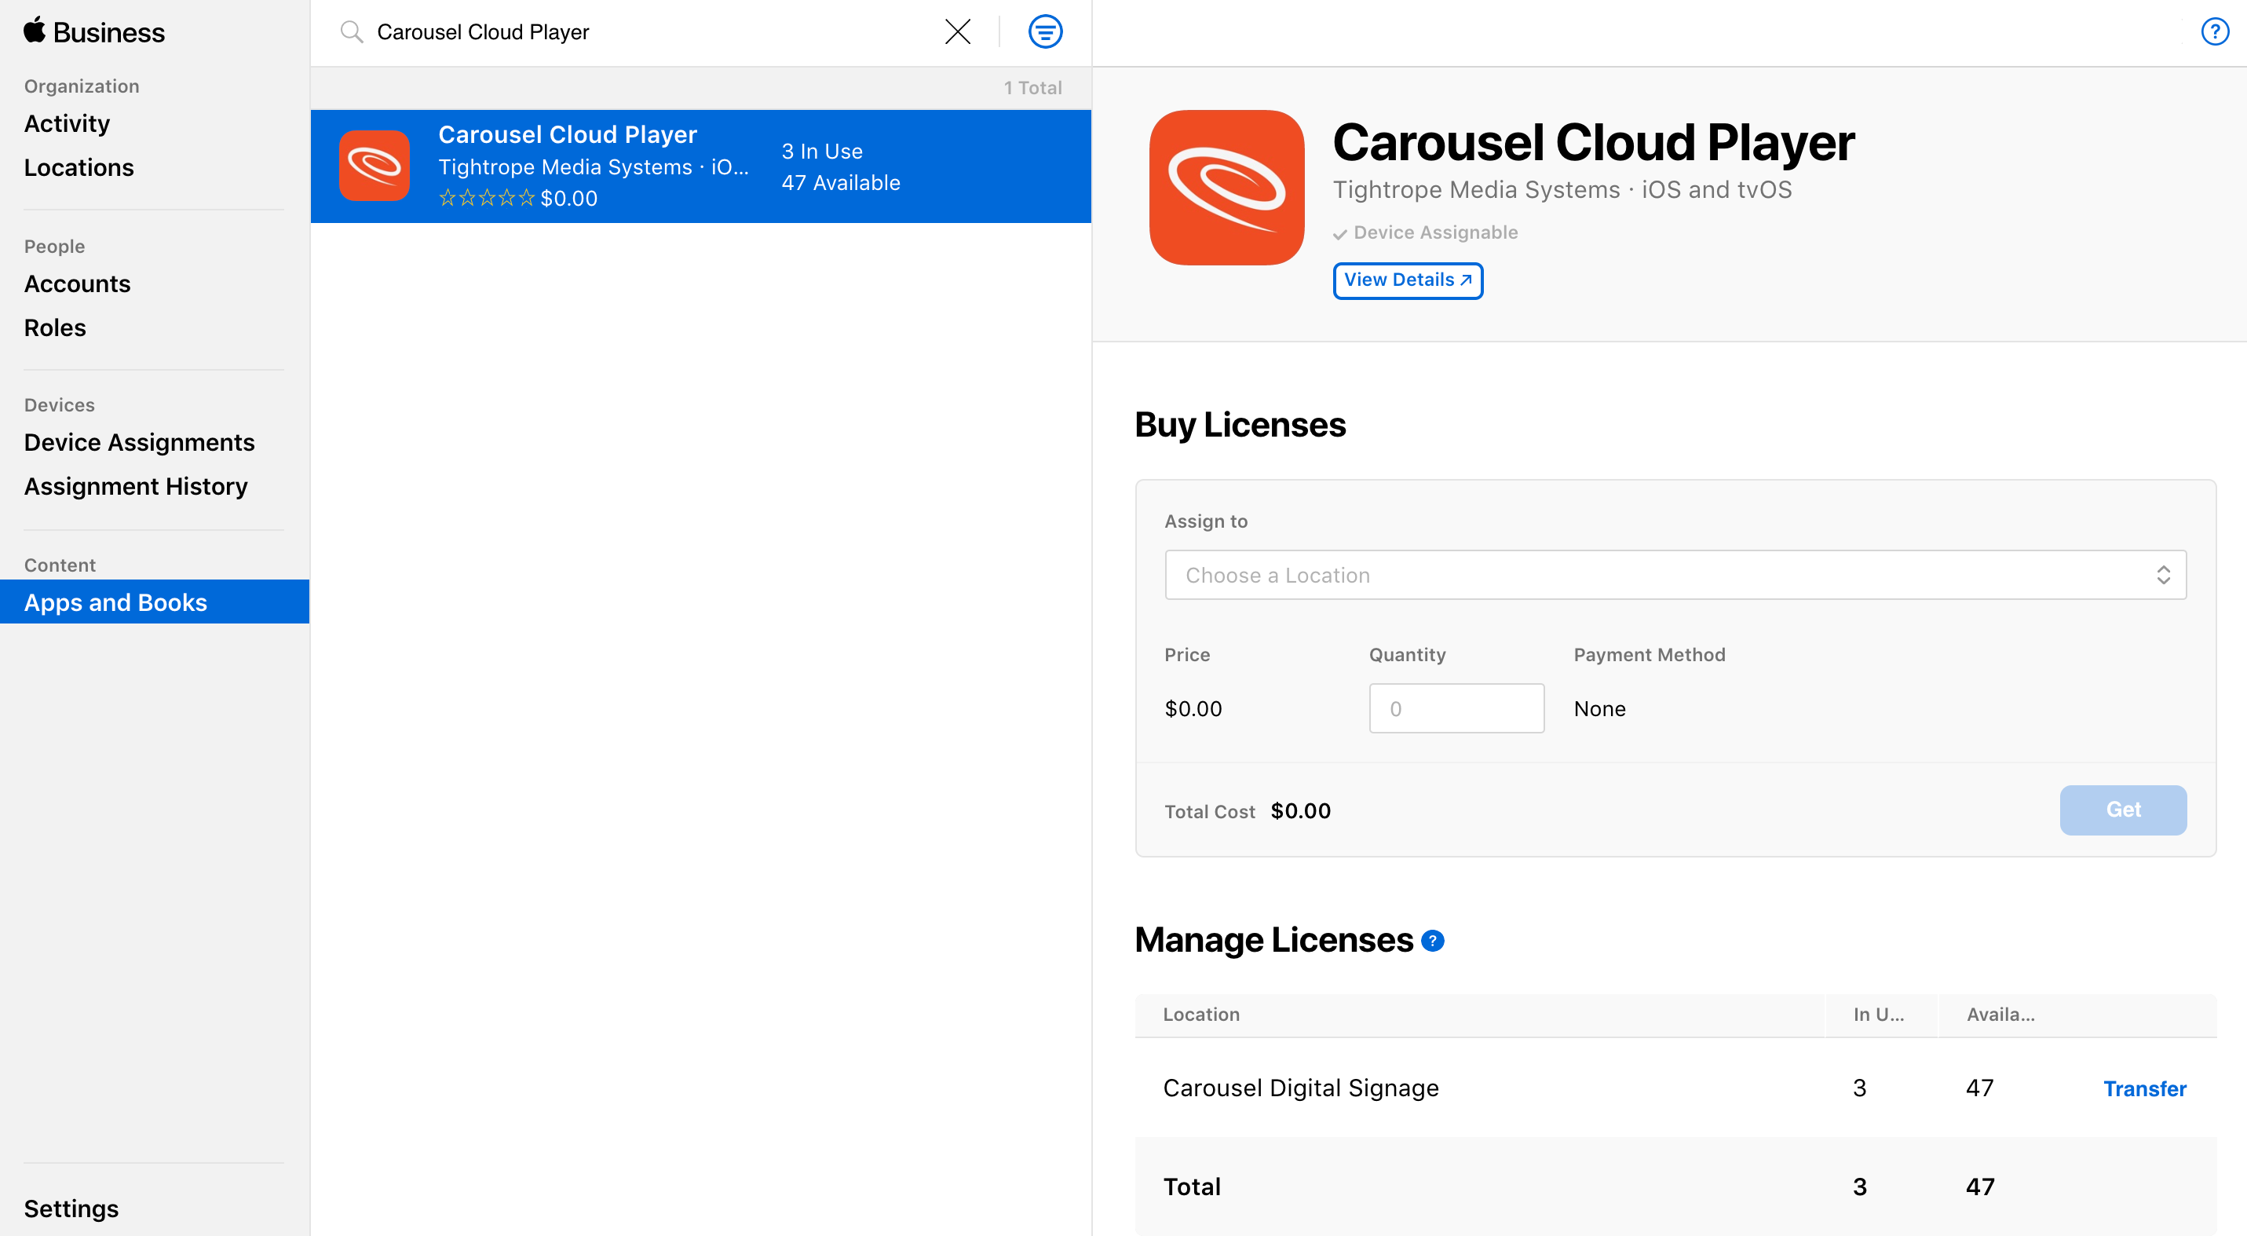2247x1236 pixels.
Task: Click the Apple Business logo
Action: pos(94,31)
